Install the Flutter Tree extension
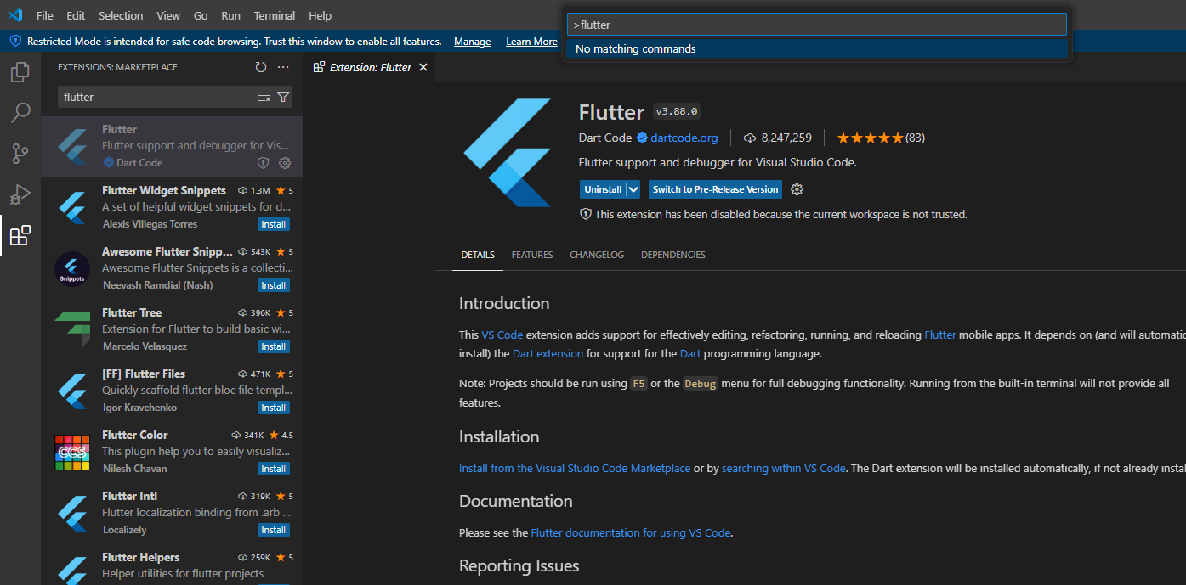The image size is (1186, 585). coord(274,346)
